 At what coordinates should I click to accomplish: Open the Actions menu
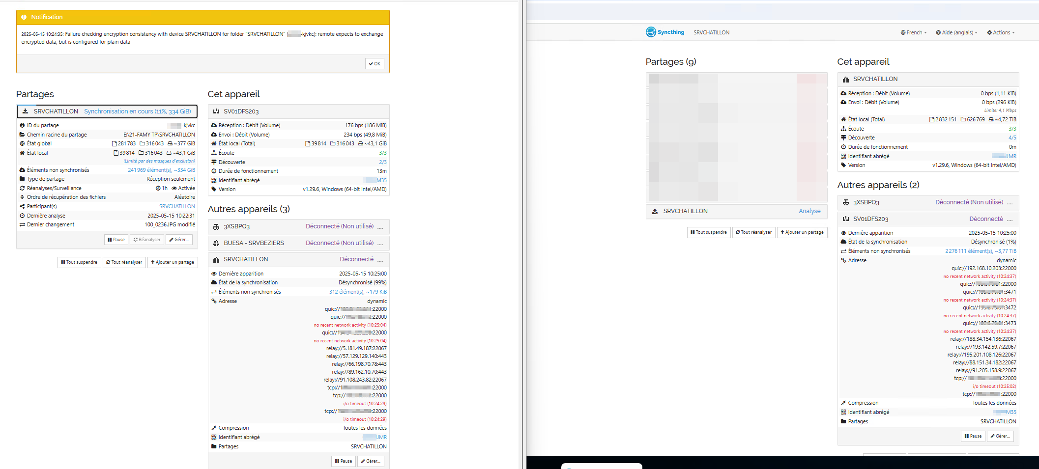click(x=1001, y=32)
